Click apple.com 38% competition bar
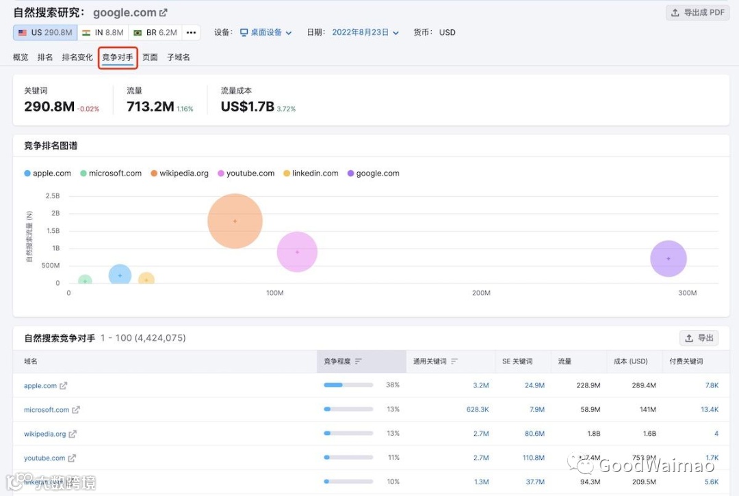 click(x=348, y=385)
